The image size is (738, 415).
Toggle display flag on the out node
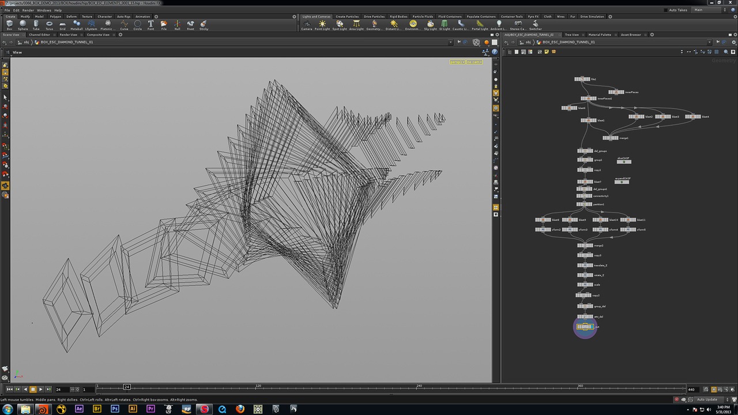coord(592,327)
